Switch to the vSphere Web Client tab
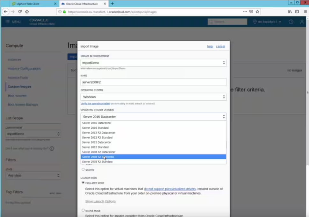309x217 pixels. coord(28,4)
